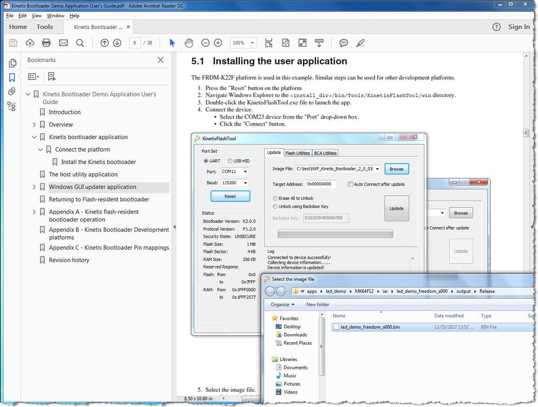The width and height of the screenshot is (538, 407).
Task: Click New folder in file dialog
Action: (x=318, y=305)
